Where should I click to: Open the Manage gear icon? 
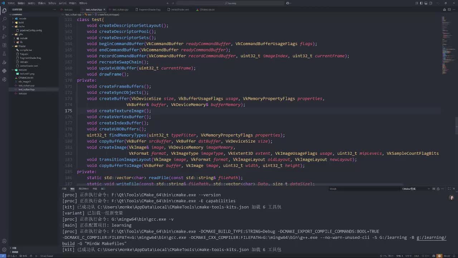coord(4,250)
